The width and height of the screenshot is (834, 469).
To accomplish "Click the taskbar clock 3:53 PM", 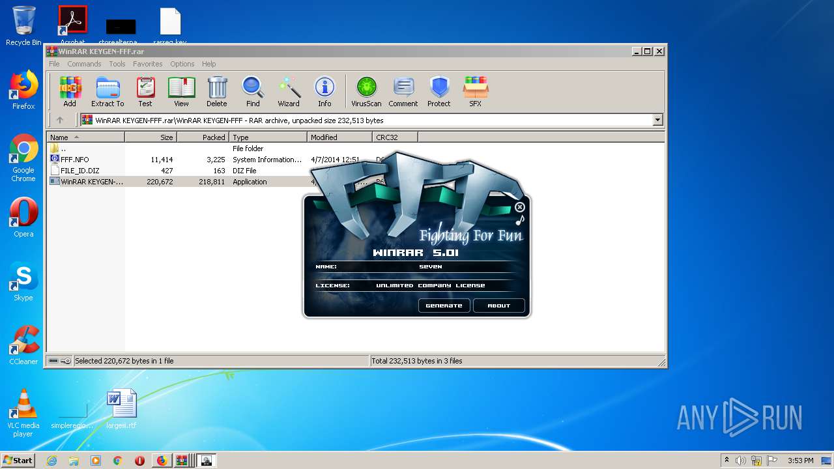I will (x=800, y=461).
